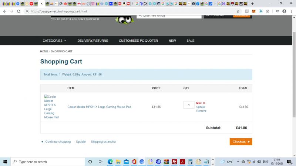Launch Microsoft Edge from taskbar
This screenshot has width=296, height=166.
pos(110,162)
